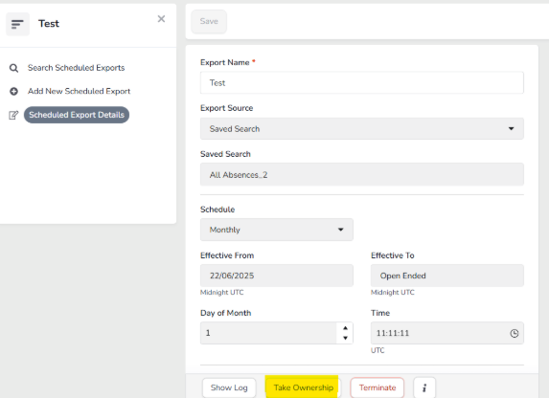Expand the Export Source dropdown
549x398 pixels.
(362, 129)
